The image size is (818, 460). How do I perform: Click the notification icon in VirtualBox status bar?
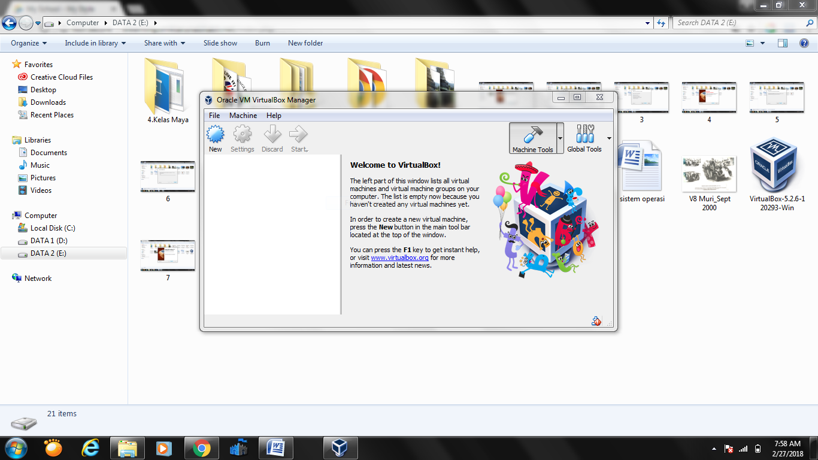pyautogui.click(x=596, y=322)
